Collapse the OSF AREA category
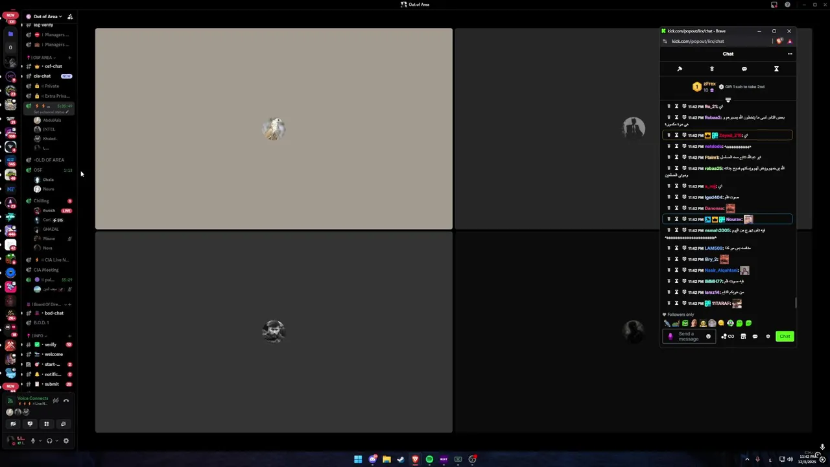The width and height of the screenshot is (830, 467). pos(43,57)
